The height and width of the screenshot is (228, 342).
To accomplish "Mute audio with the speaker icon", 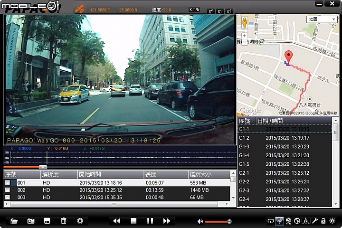I will pyautogui.click(x=200, y=222).
